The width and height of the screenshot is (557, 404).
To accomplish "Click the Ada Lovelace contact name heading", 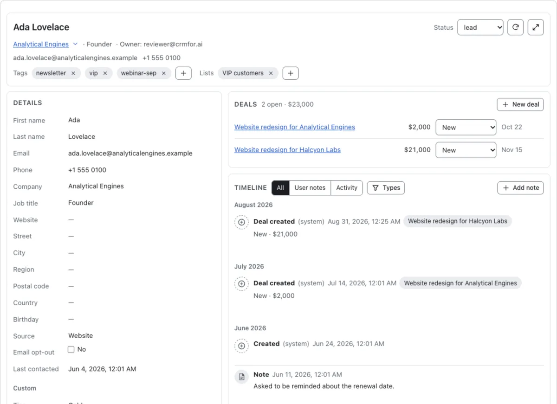I will pos(41,27).
